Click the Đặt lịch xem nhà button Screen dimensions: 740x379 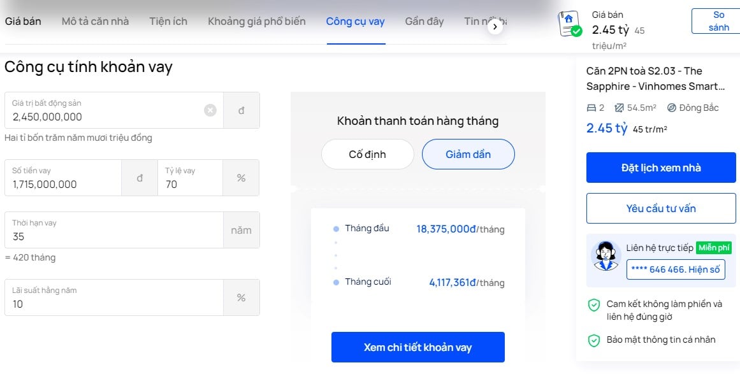tap(660, 167)
